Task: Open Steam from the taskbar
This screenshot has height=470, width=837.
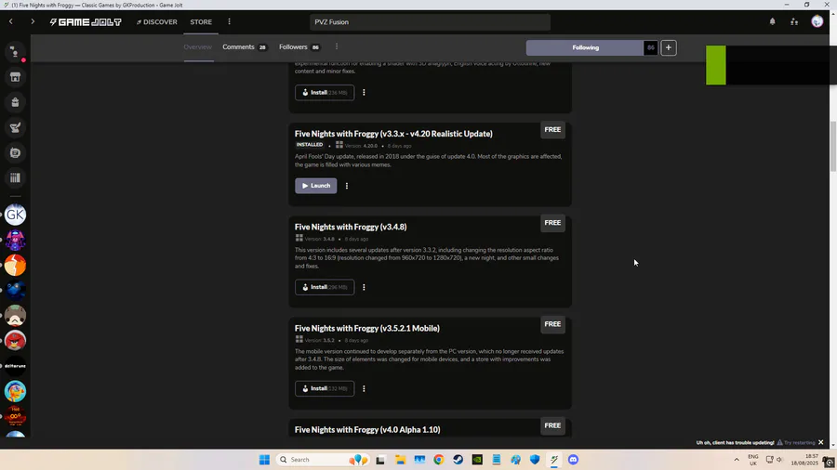Action: coord(458,460)
